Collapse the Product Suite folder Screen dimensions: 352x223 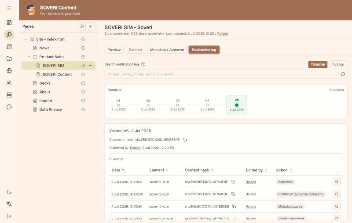click(29, 57)
